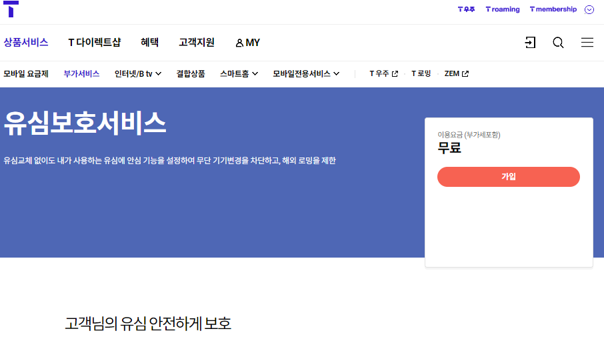Open the external T 우주 submenu link
Screen dimensions: 604x337
pos(383,73)
